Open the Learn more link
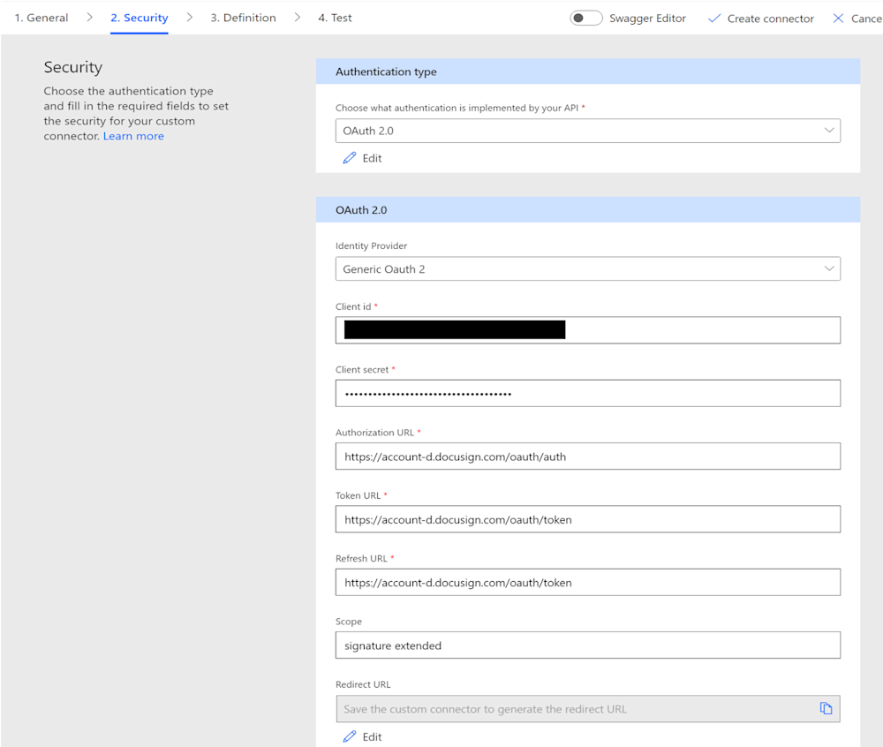The width and height of the screenshot is (883, 747). click(133, 135)
